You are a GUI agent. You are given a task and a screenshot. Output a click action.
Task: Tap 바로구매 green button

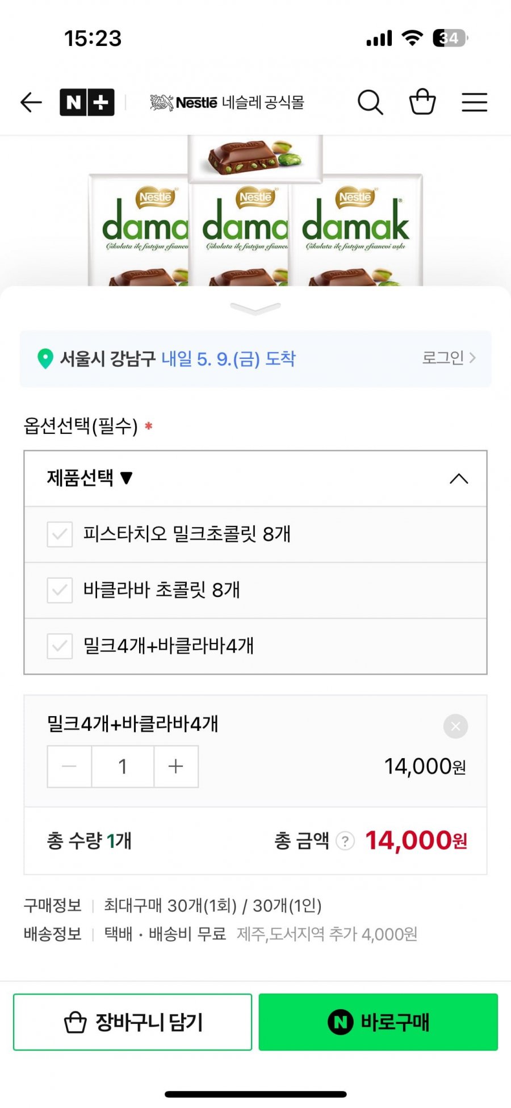coord(378,1022)
